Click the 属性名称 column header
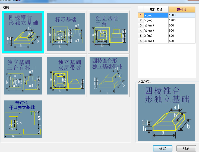Image resolution: width=199 pixels, height=152 pixels. [156, 9]
